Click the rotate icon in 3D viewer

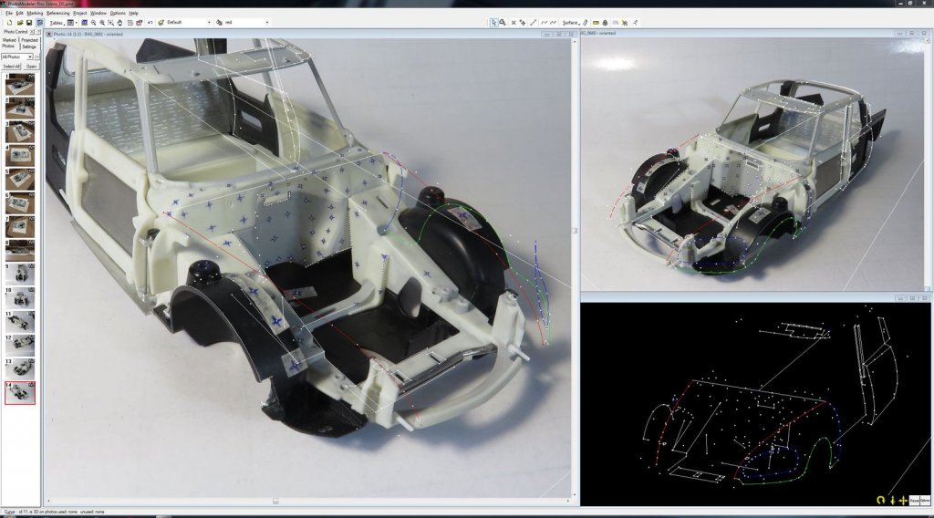tap(880, 500)
